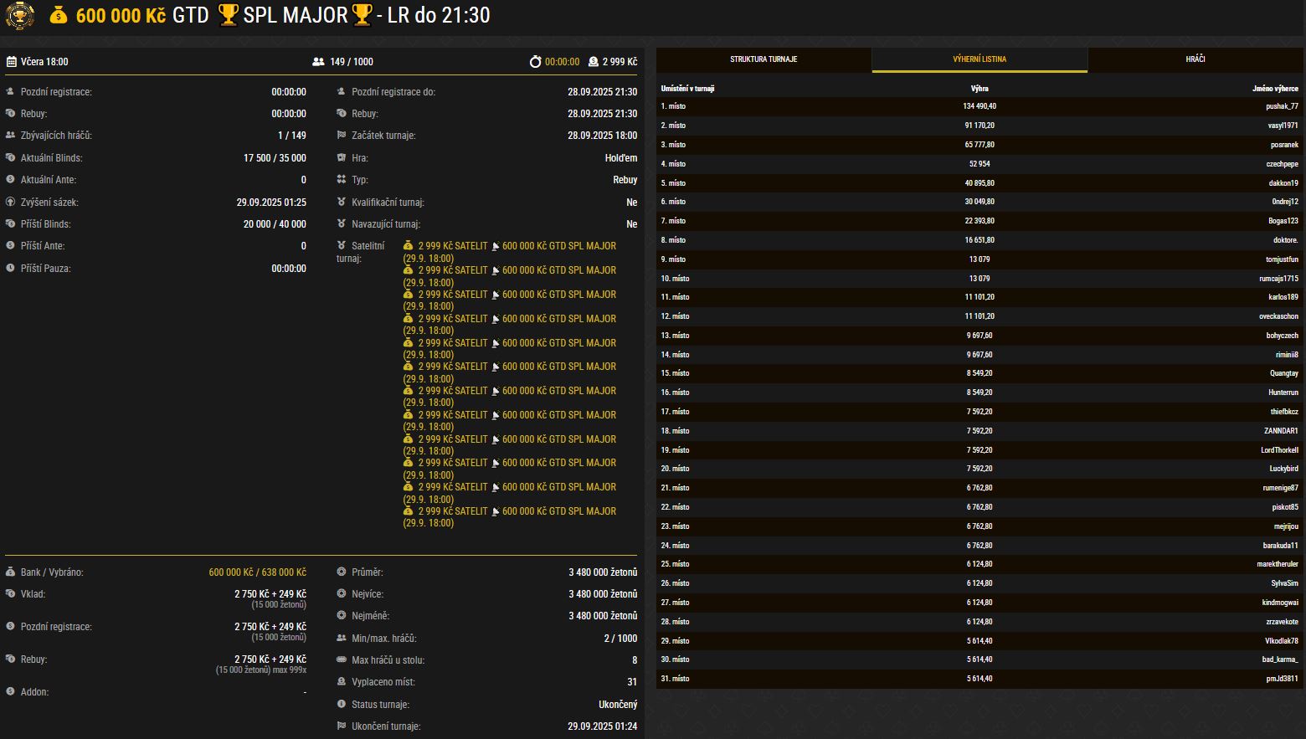Screen dimensions: 1306x739
Task: Click the poker chip logo icon
Action: pyautogui.click(x=19, y=16)
